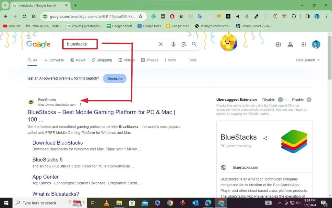The width and height of the screenshot is (332, 208).
Task: Open Google quick settings gear
Action: 278,44
